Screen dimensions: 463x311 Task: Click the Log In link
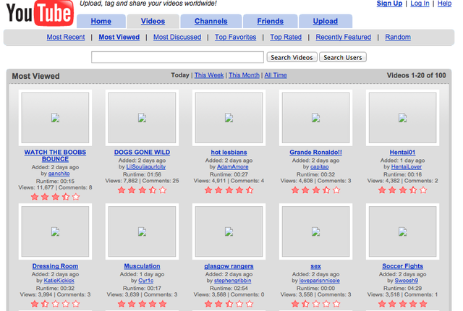[x=420, y=4]
